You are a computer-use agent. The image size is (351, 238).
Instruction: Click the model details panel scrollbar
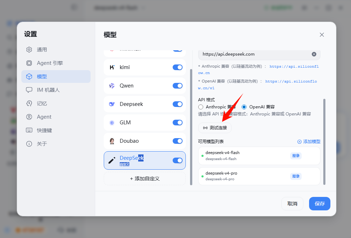(x=324, y=142)
